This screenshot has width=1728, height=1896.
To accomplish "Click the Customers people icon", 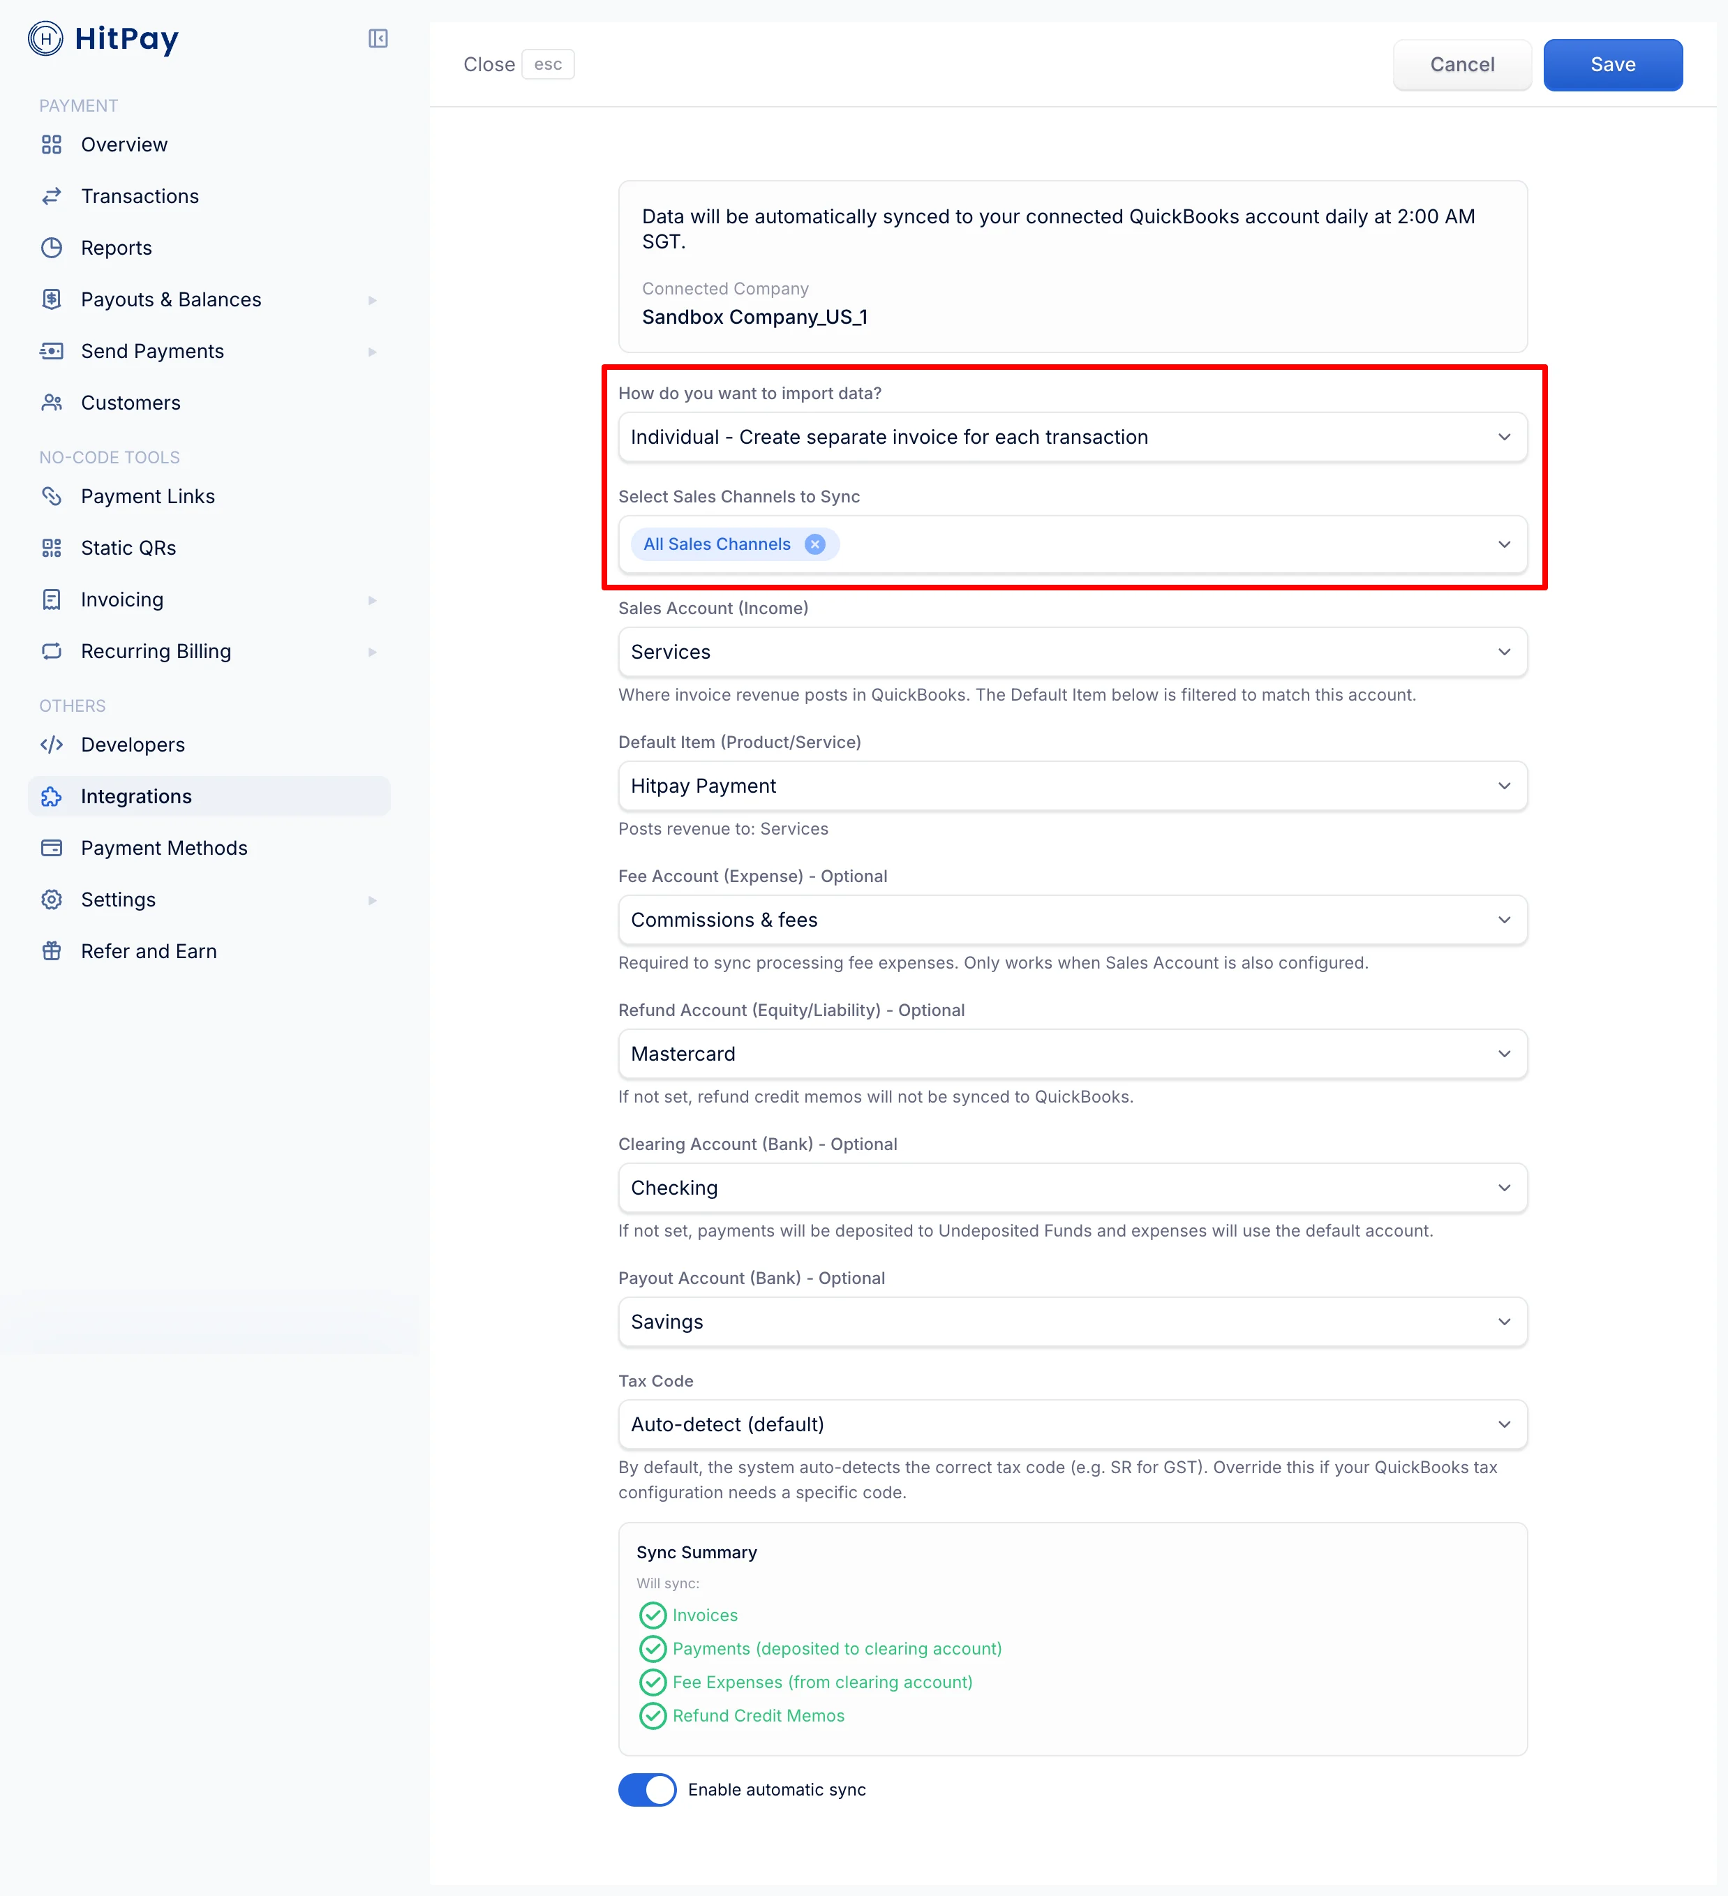I will 52,403.
